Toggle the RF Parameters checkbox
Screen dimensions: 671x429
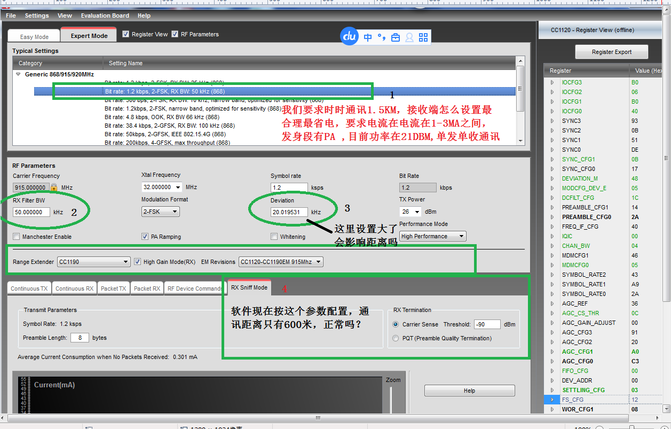click(175, 34)
